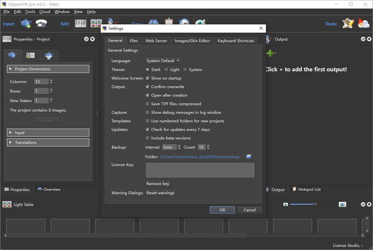Select the teapot project tab in Properties

coord(12,55)
